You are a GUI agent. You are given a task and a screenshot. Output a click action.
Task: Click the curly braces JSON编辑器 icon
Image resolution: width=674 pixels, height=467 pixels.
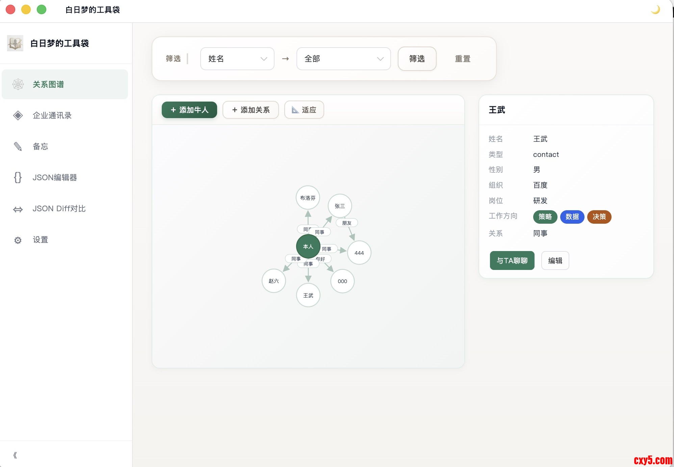[x=18, y=177]
